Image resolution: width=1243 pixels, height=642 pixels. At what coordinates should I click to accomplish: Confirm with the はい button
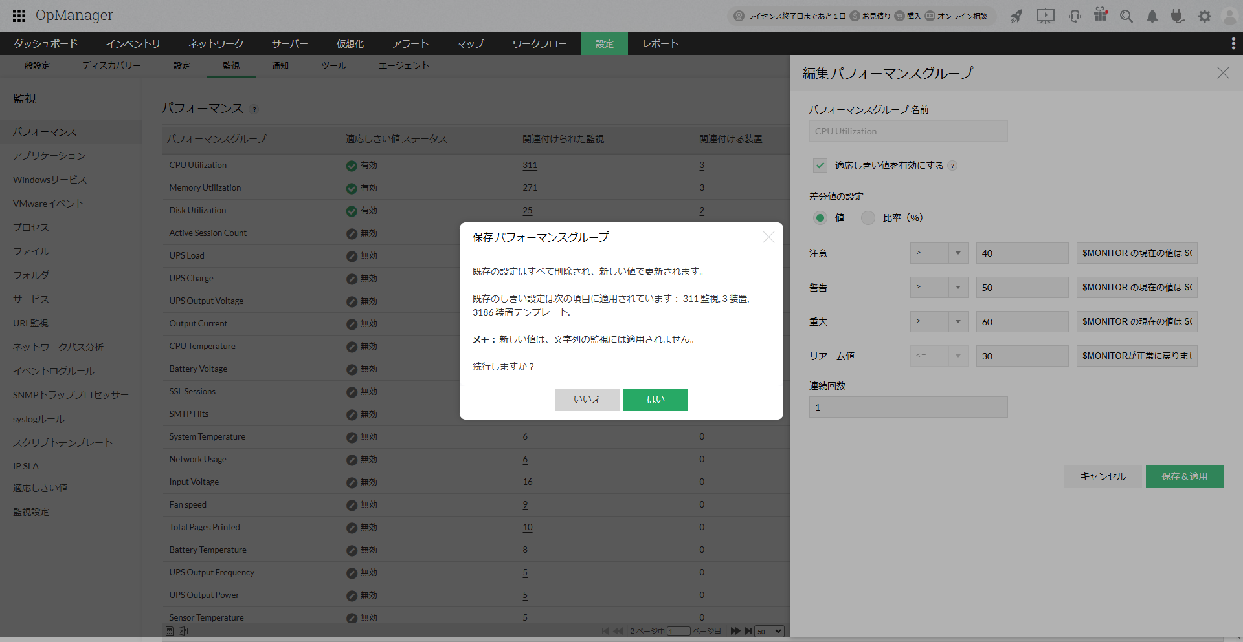655,400
